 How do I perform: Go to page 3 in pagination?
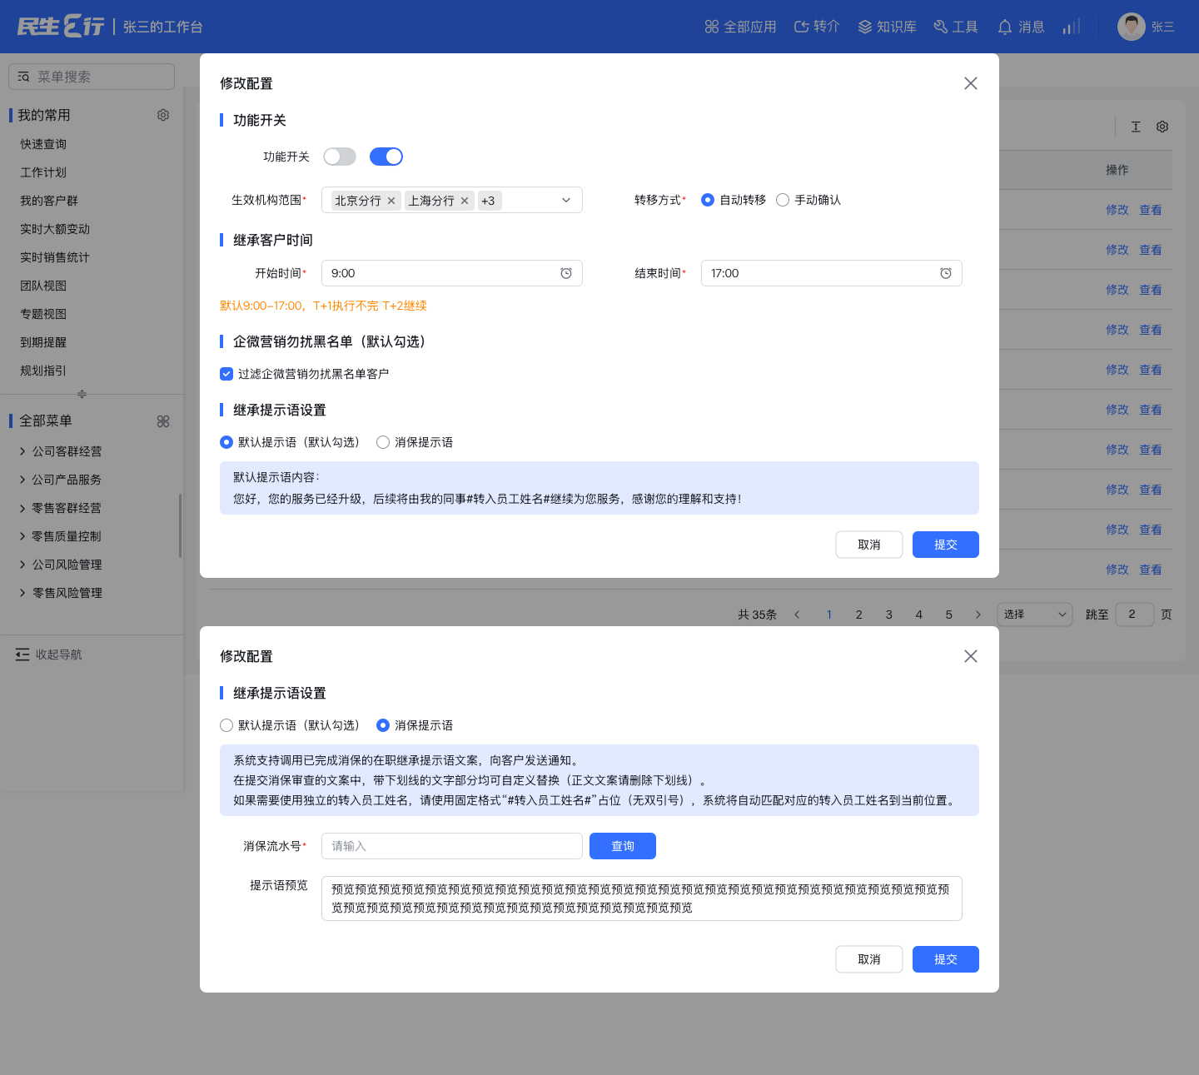[x=889, y=615]
